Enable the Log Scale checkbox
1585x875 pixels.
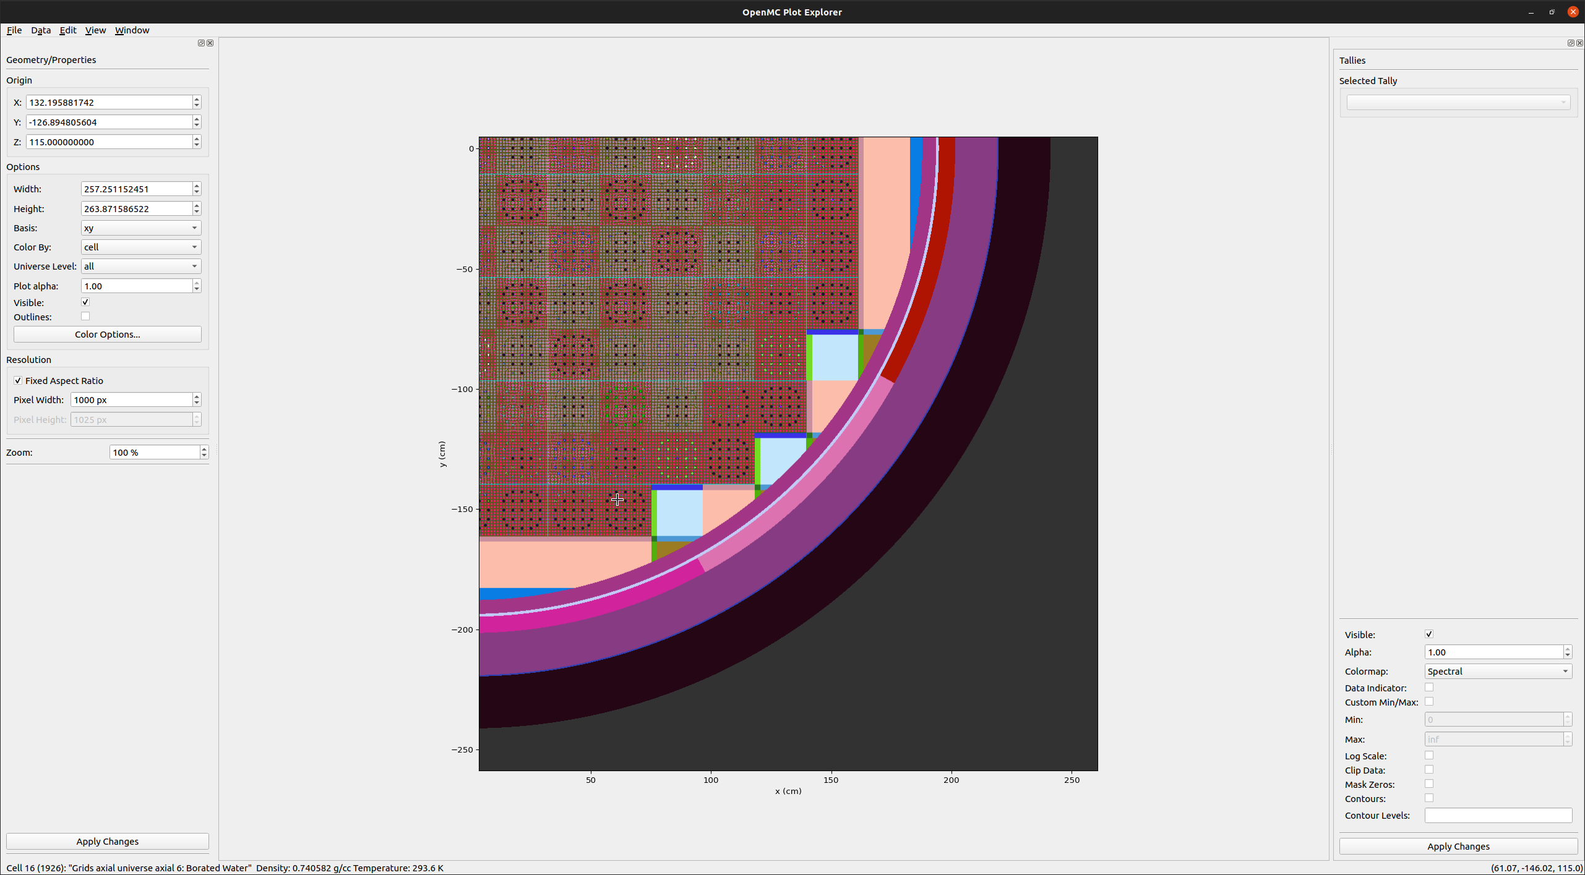[1429, 756]
